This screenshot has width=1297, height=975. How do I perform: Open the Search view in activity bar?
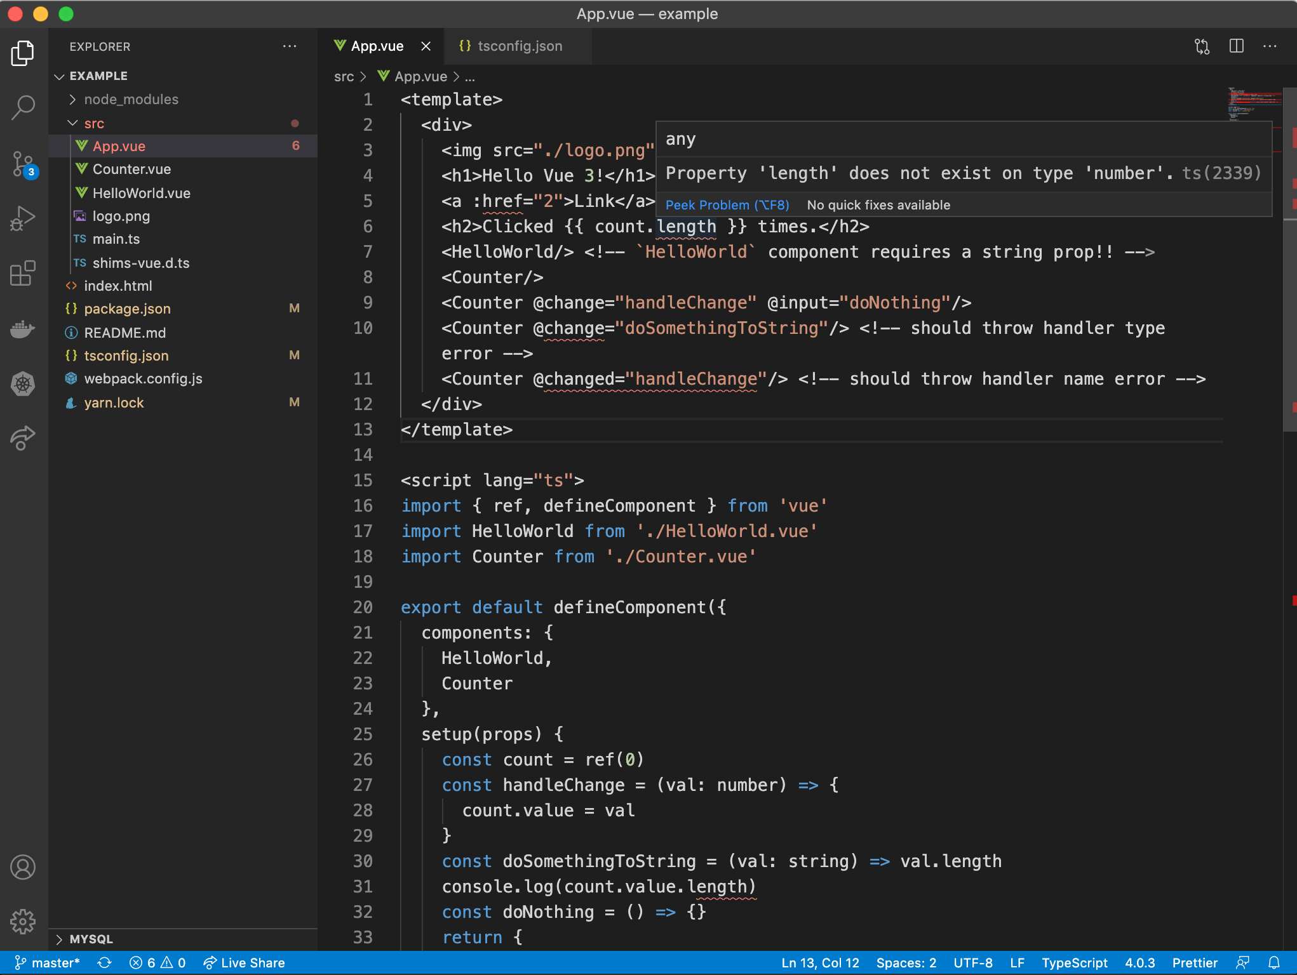coord(24,107)
